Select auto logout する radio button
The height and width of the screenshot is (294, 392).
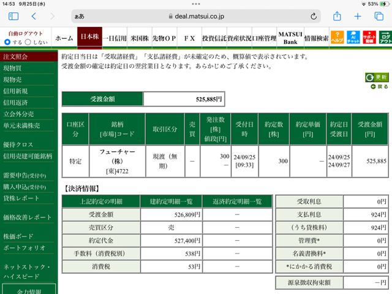pyautogui.click(x=7, y=42)
